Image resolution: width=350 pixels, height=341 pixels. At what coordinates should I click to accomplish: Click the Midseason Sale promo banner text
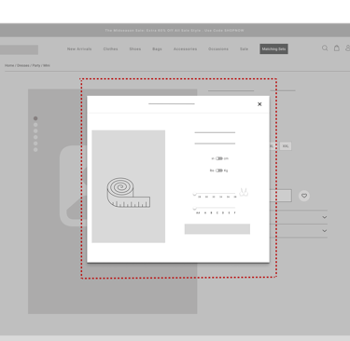[x=175, y=31]
